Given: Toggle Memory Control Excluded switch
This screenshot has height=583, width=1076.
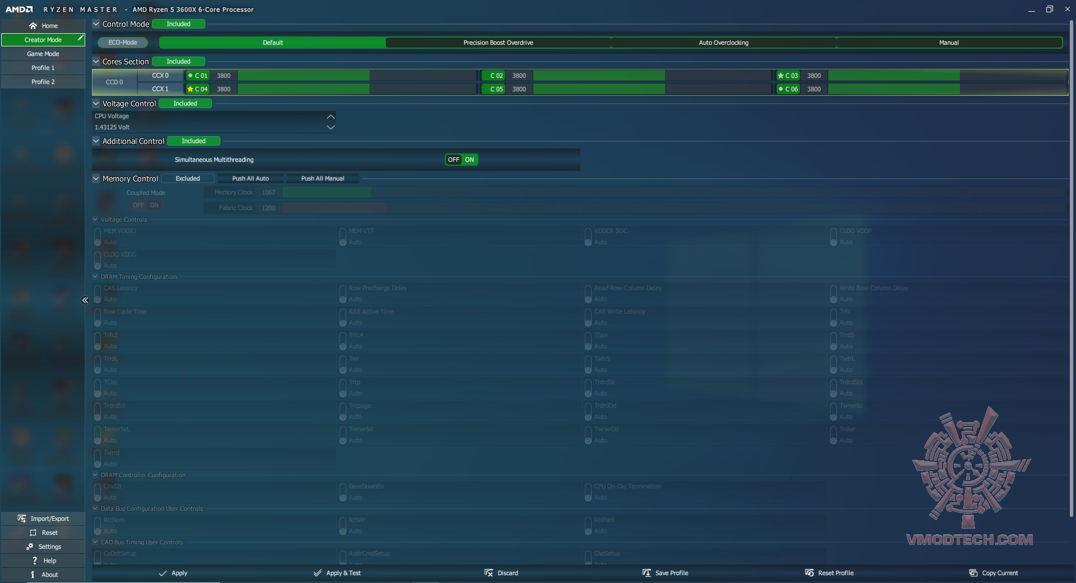Looking at the screenshot, I should click(188, 179).
